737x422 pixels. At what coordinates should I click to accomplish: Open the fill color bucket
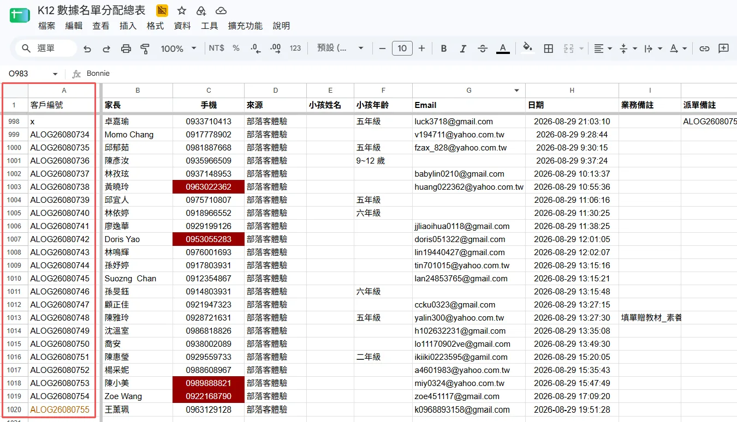(x=527, y=48)
